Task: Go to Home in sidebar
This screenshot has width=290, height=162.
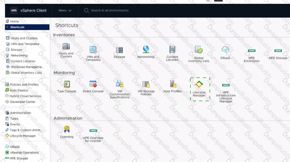Action: click(14, 21)
